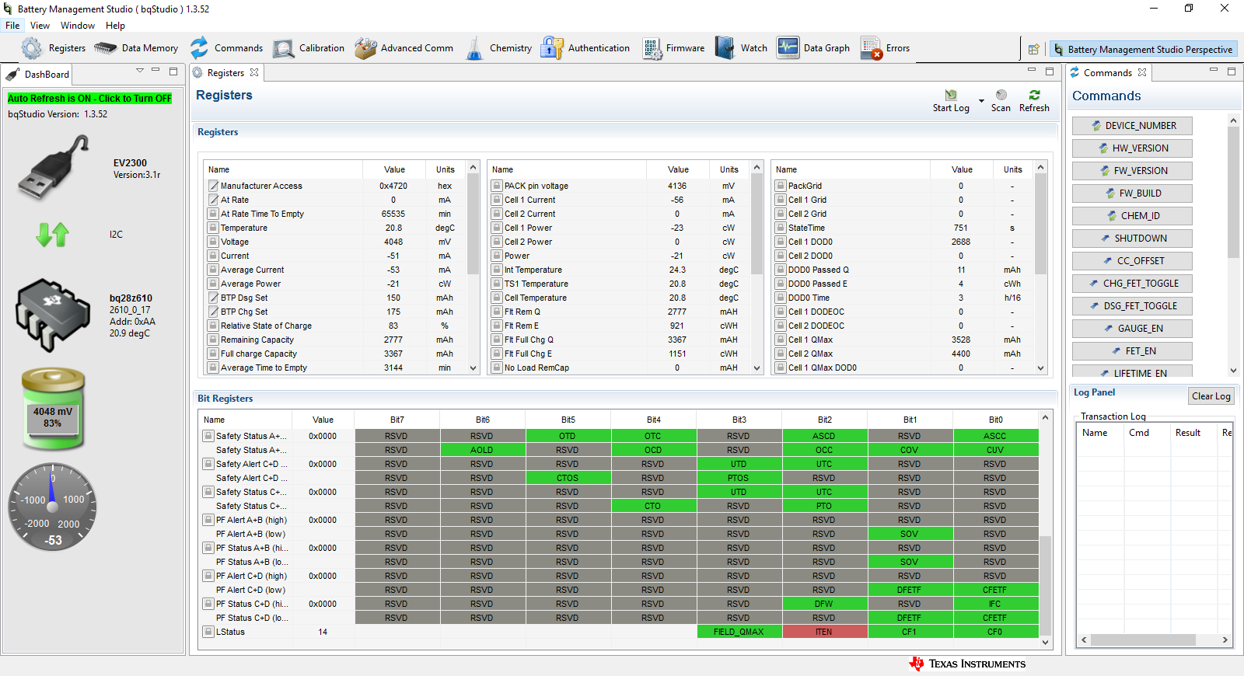Minimize the Registers panel
The width and height of the screenshot is (1244, 676).
(x=1032, y=71)
